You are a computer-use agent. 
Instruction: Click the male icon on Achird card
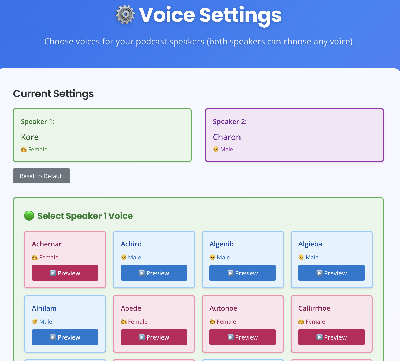tap(124, 258)
